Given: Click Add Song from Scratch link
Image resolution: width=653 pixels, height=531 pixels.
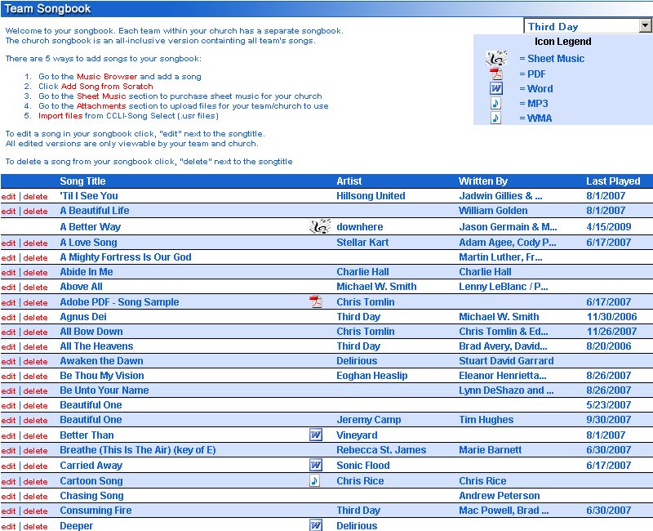Looking at the screenshot, I should 107,86.
